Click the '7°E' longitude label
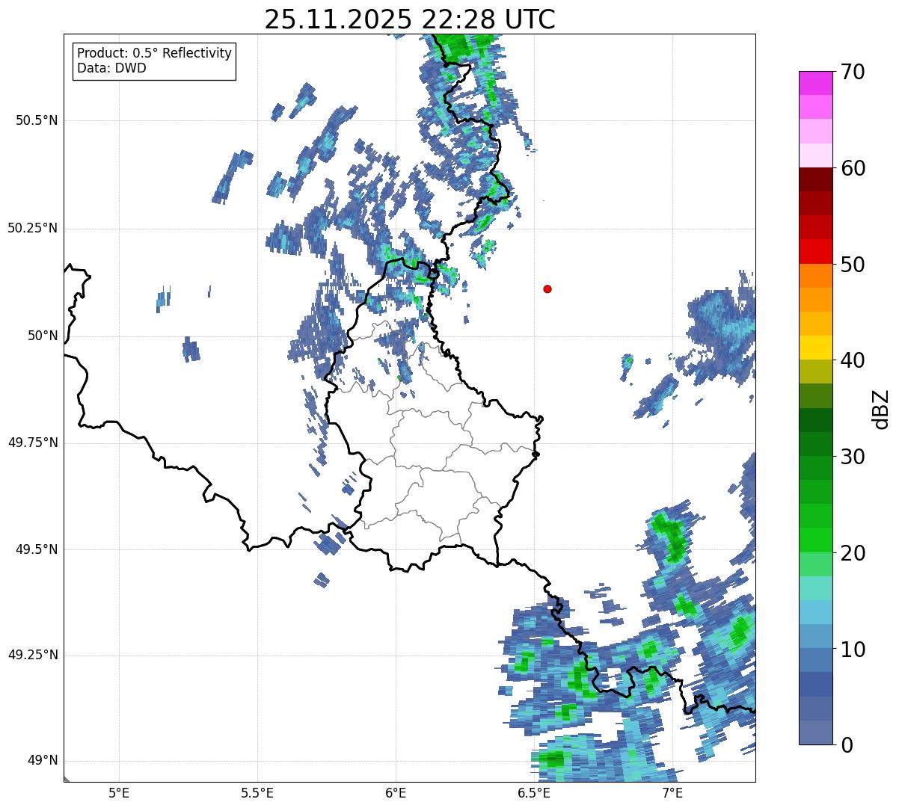 coord(672,793)
